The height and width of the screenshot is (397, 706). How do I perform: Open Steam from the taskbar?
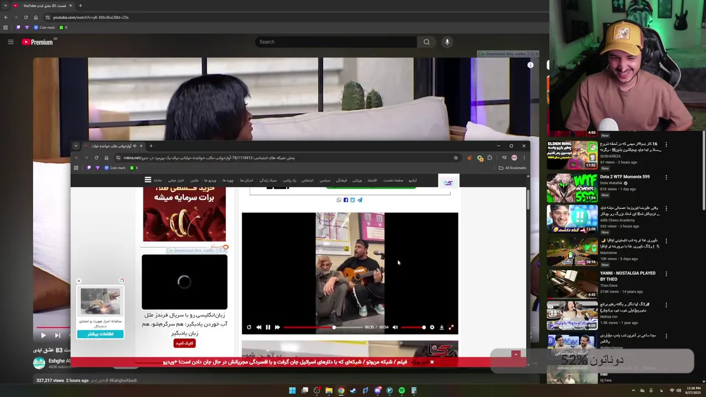tap(353, 390)
